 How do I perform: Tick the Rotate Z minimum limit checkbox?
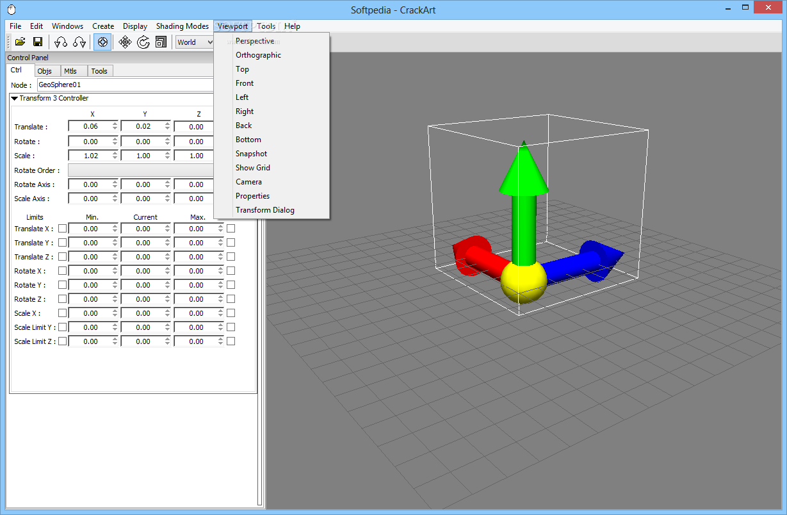[63, 299]
